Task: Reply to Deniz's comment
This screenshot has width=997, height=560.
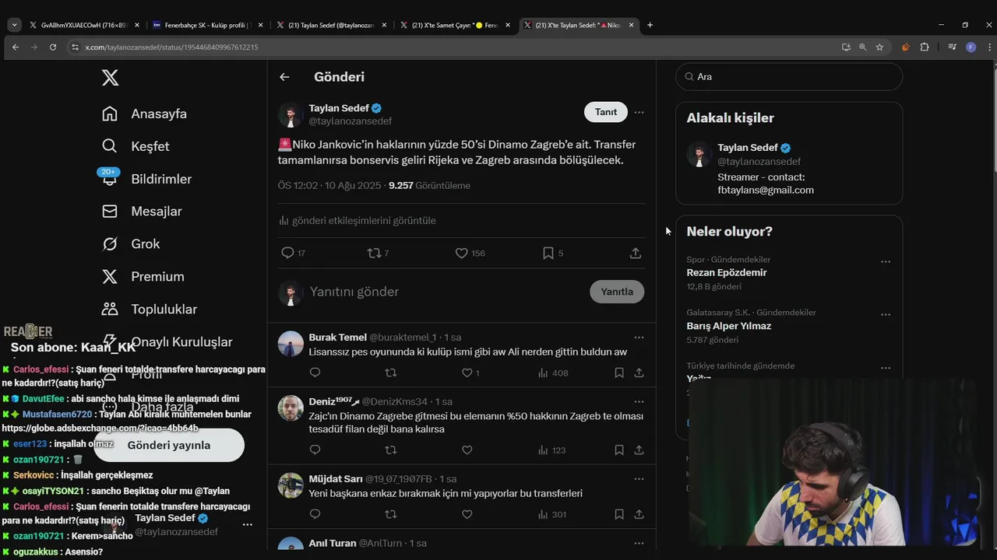Action: coord(315,450)
